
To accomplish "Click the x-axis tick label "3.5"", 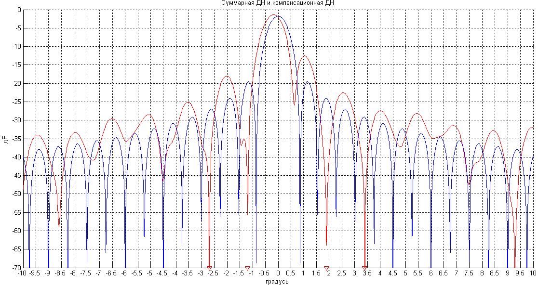I will [x=367, y=273].
